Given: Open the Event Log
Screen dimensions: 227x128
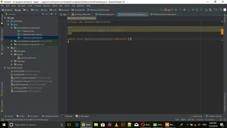Looking at the screenshot, I should [x=196, y=116].
